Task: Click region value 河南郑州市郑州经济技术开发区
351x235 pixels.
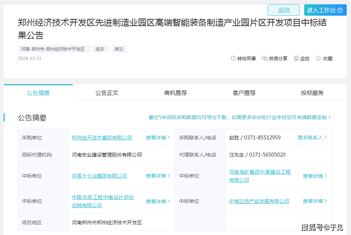Action: click(107, 223)
